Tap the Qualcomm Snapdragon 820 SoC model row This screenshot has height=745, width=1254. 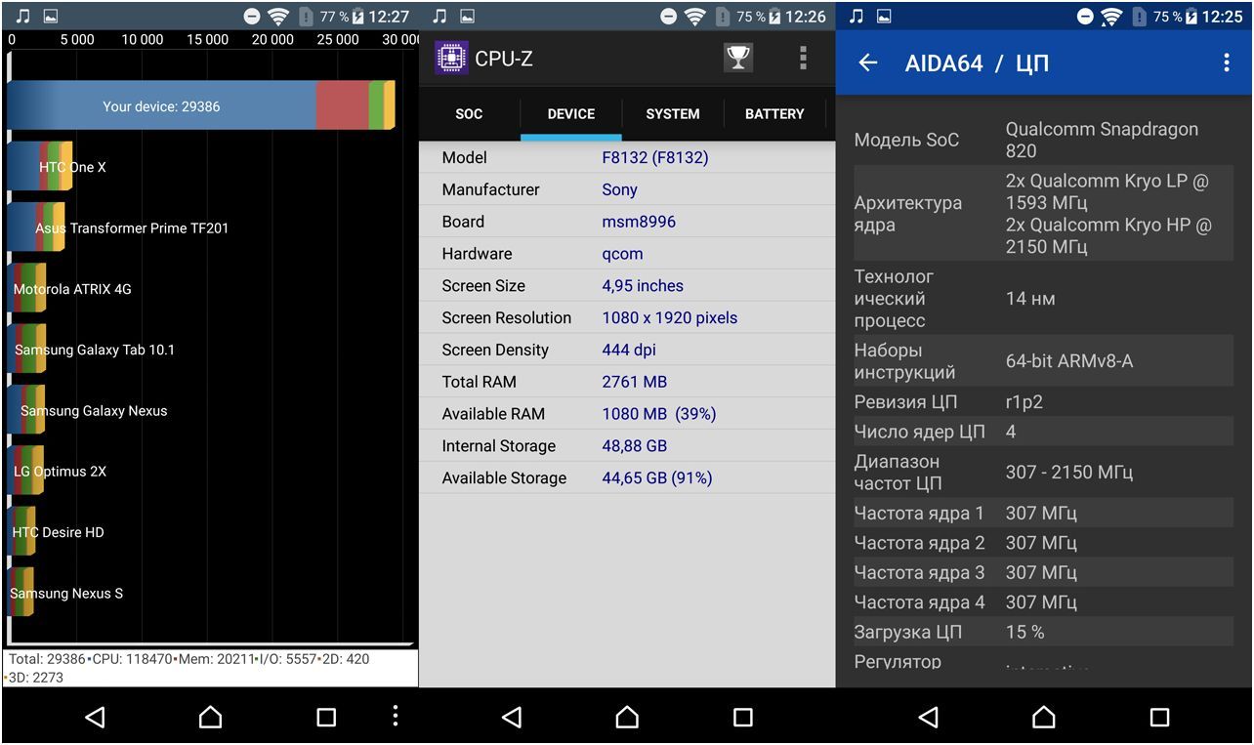[x=1042, y=140]
